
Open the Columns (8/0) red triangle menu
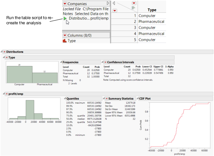tap(65, 35)
